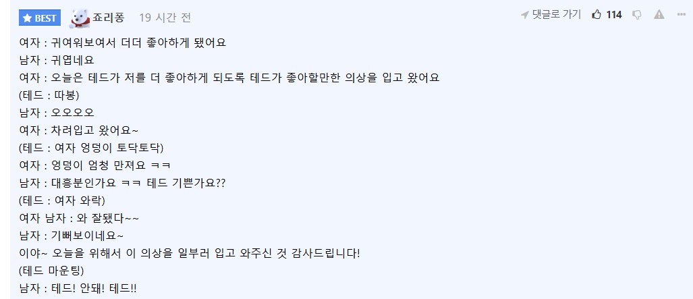Click the paper-plane arrow icon

tap(524, 15)
